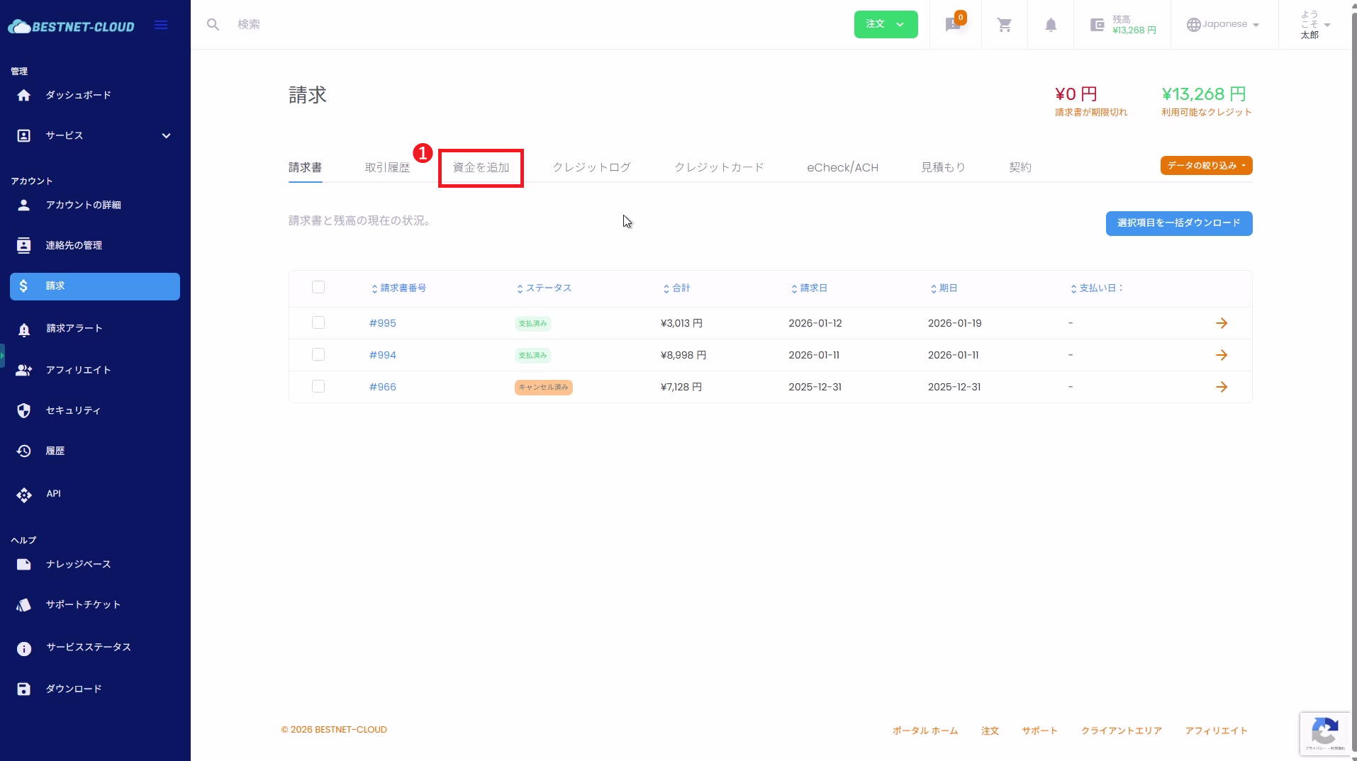Open invoice #995 using its arrow icon
1357x761 pixels.
pyautogui.click(x=1221, y=323)
